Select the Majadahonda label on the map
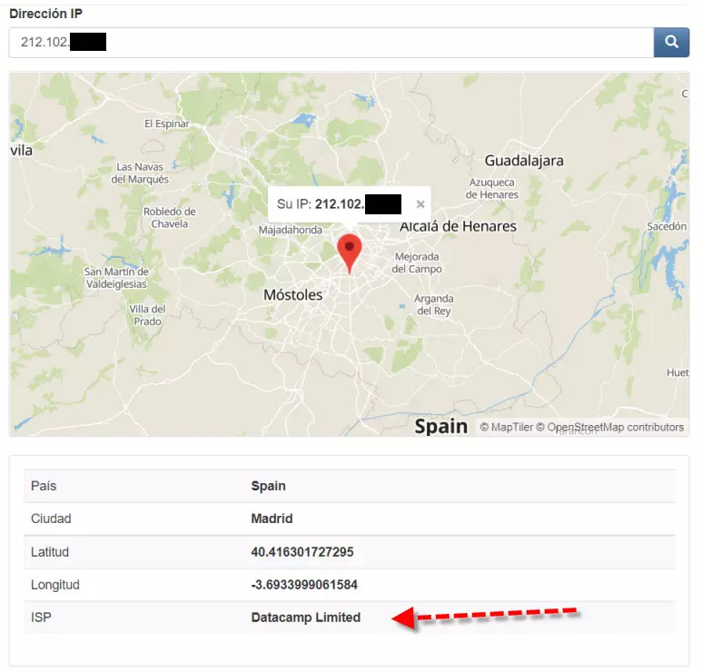Image resolution: width=702 pixels, height=672 pixels. point(290,230)
